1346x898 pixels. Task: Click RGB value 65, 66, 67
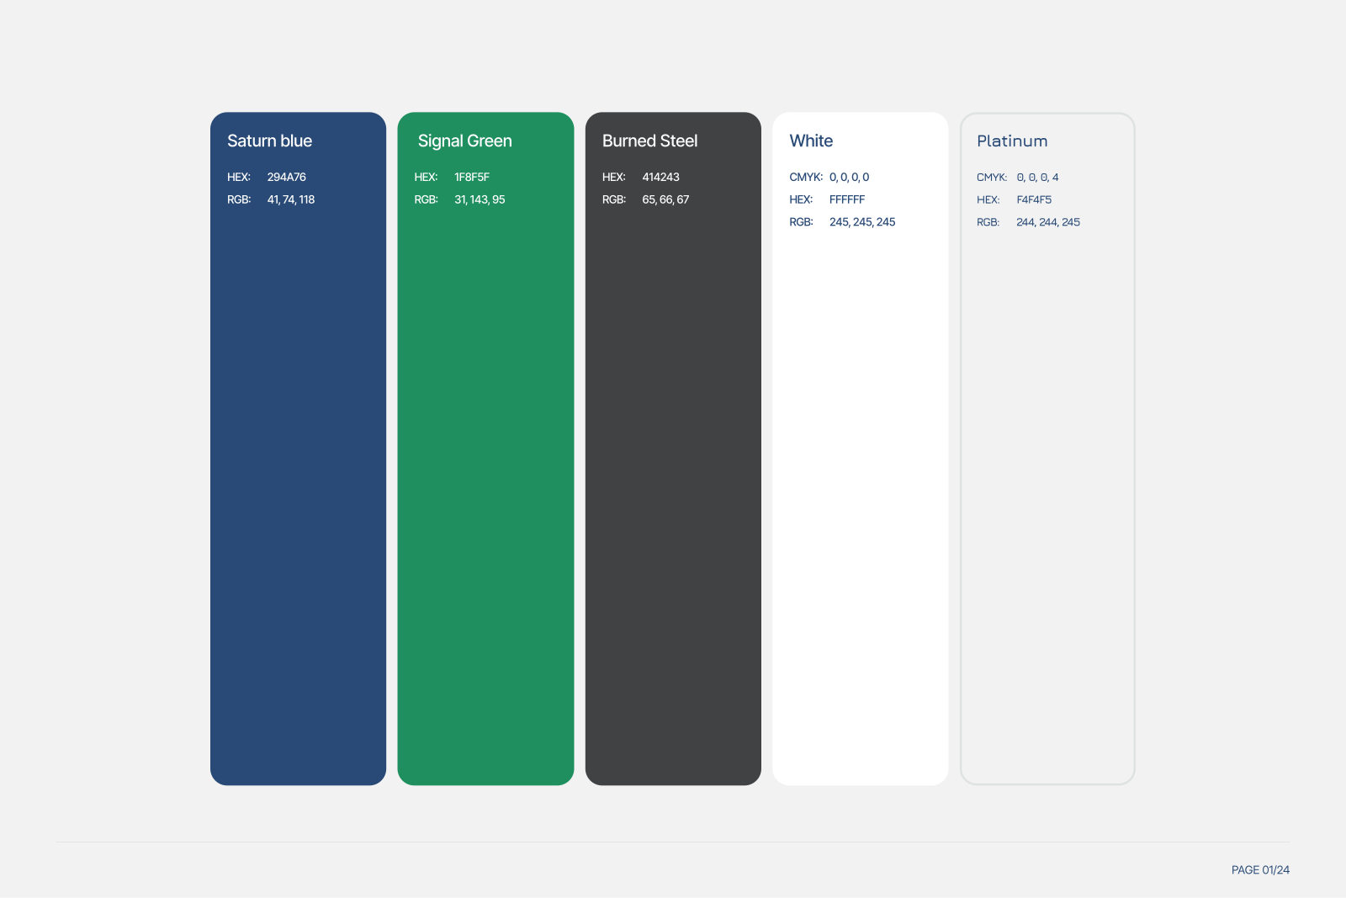(665, 199)
